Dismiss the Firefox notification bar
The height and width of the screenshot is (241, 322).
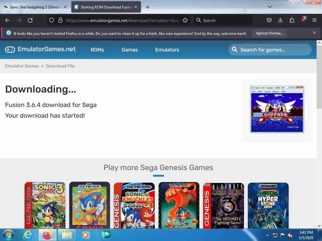tap(314, 33)
